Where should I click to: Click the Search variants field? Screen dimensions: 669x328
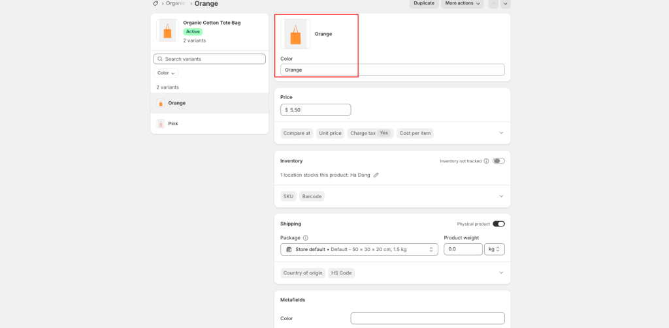210,59
